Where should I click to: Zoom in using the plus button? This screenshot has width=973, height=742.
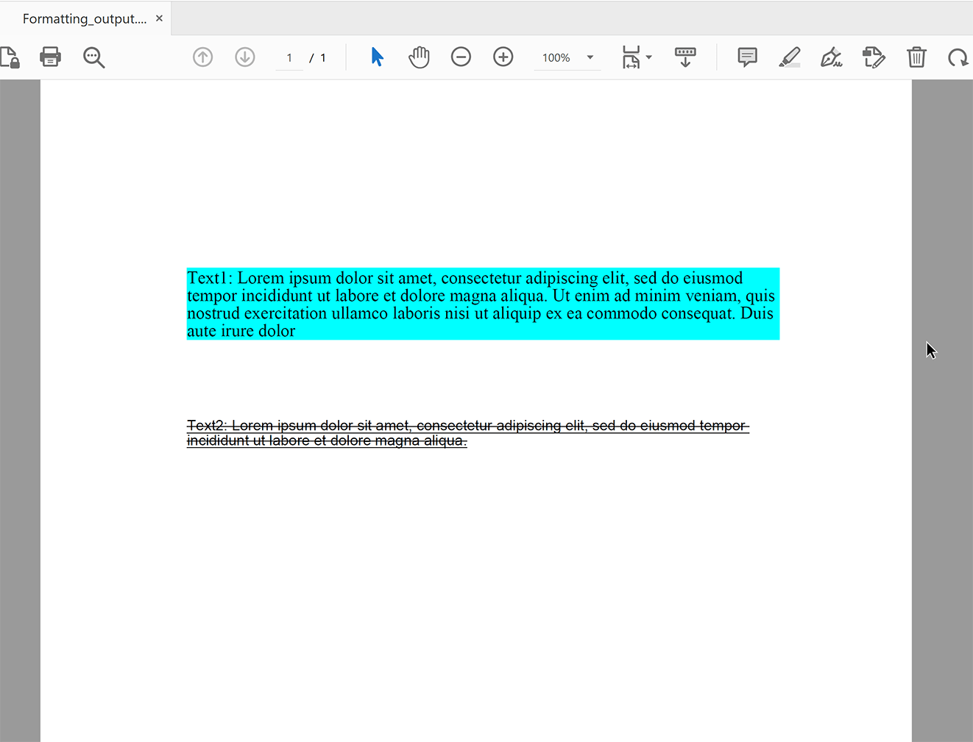click(x=503, y=57)
